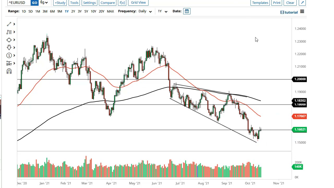This screenshot has height=188, width=334.
Task: Expand the trend line tool options arrow
Action: (x=14, y=24)
